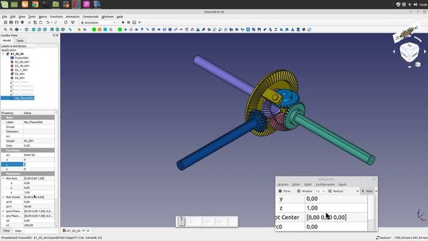Screen dimensions: 428x241
Task: Open the Compounds menu
Action: pos(90,17)
